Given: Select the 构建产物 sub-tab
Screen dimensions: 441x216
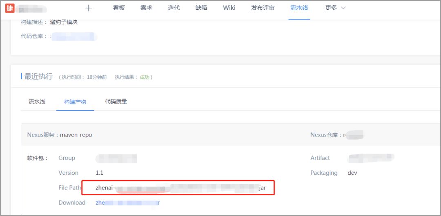Looking at the screenshot, I should 75,102.
